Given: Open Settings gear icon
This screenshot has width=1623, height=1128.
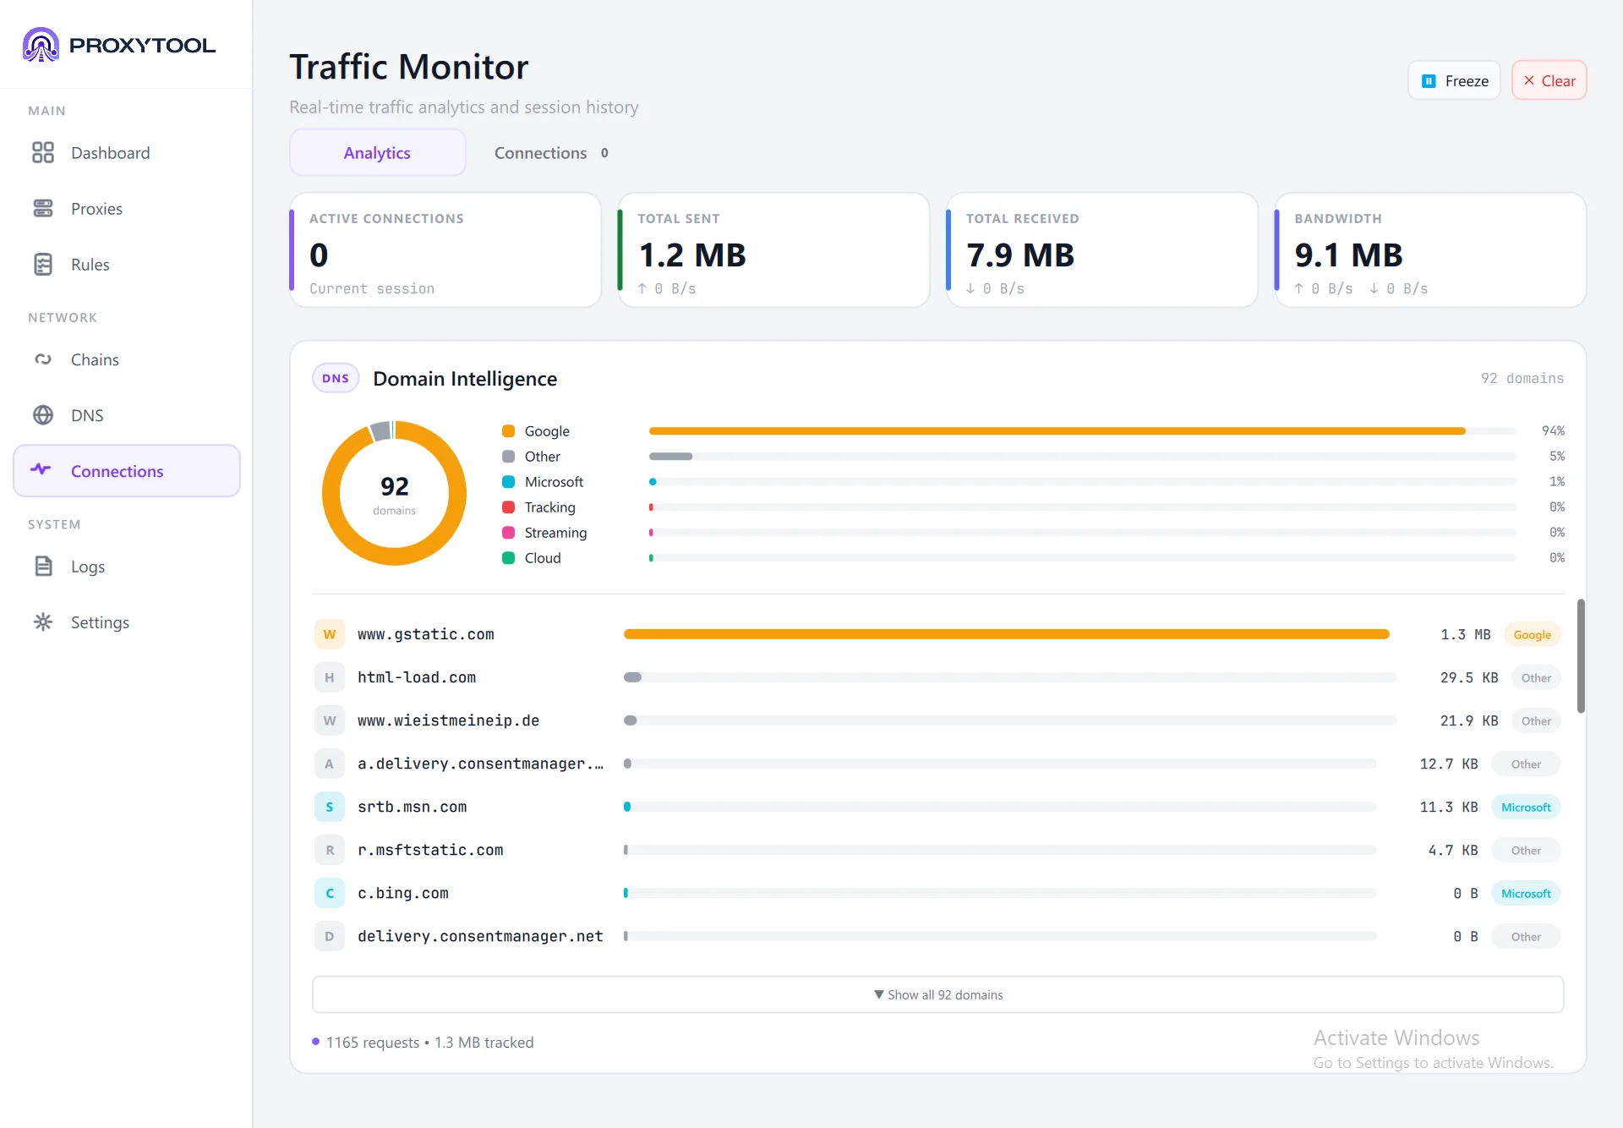Looking at the screenshot, I should 43,621.
